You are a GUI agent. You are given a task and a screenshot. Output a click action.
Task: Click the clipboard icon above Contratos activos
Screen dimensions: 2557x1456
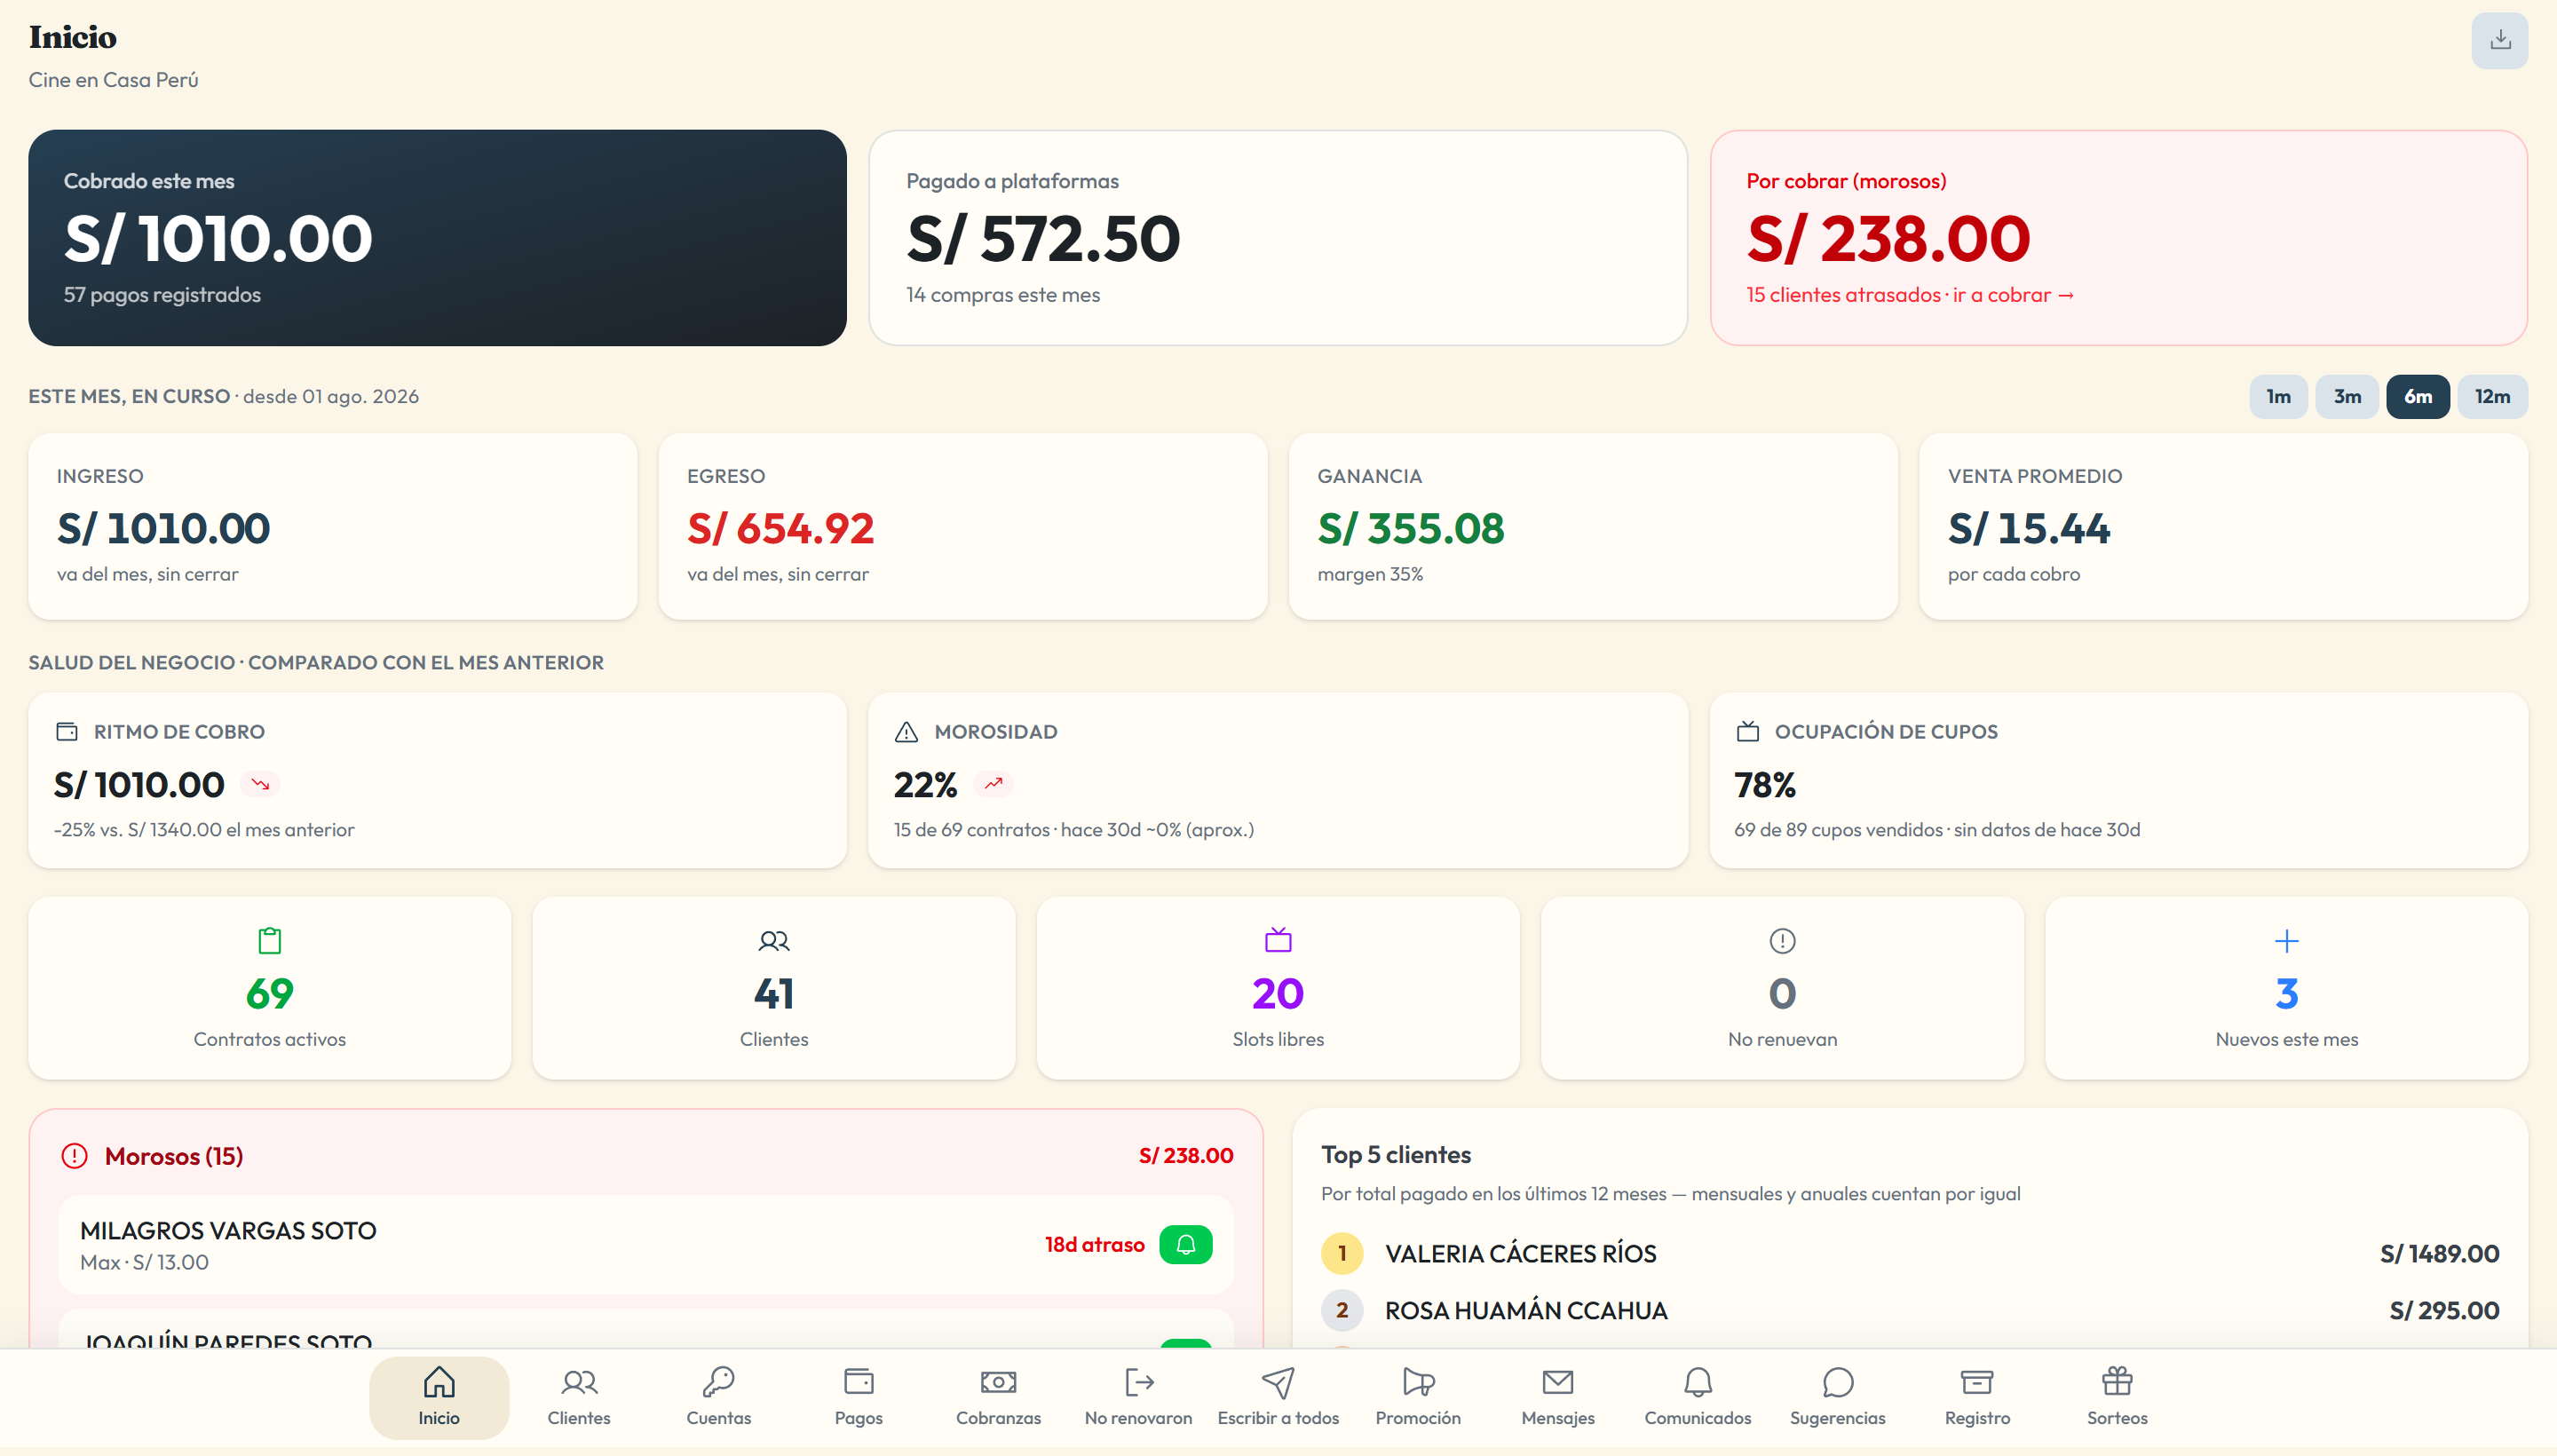270,941
